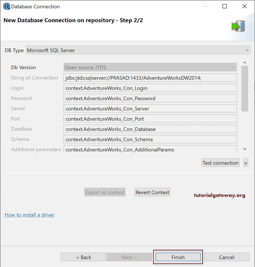This screenshot has width=255, height=267.
Task: Click the Login input field
Action: (x=150, y=88)
